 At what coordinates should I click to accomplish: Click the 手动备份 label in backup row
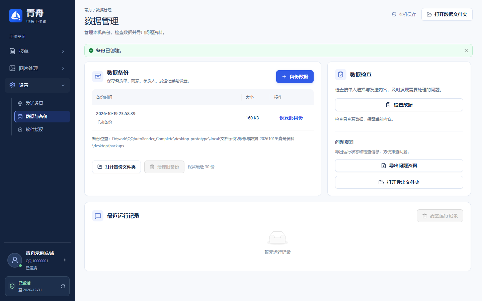click(104, 122)
